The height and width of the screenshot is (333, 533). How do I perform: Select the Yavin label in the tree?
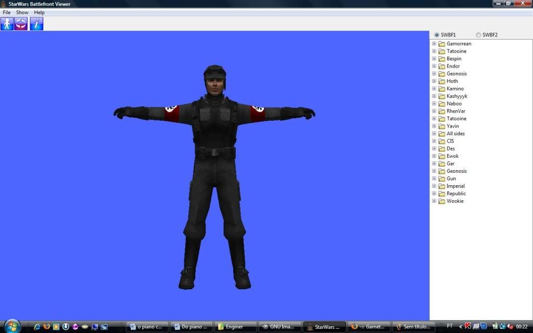452,126
